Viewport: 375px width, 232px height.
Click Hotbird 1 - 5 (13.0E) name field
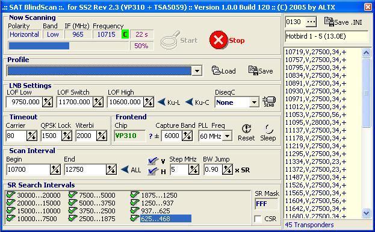click(326, 36)
